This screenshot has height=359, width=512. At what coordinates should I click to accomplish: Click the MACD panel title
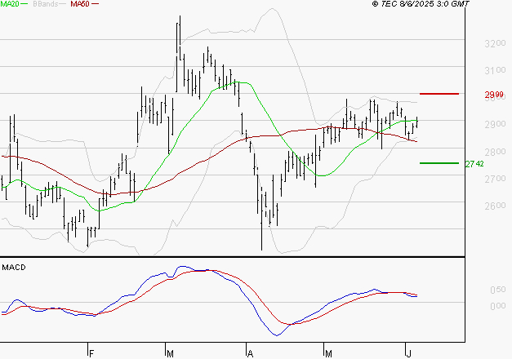(x=14, y=268)
